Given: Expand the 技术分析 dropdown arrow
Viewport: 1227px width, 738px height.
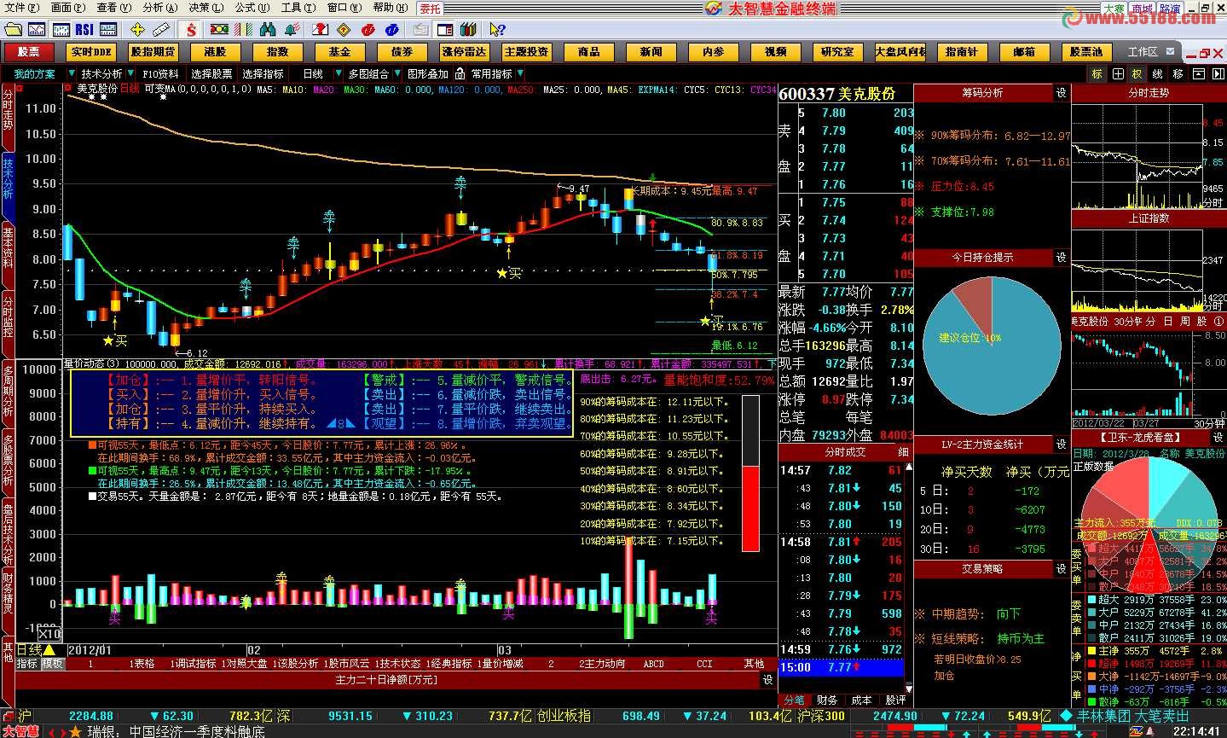Looking at the screenshot, I should [x=130, y=74].
